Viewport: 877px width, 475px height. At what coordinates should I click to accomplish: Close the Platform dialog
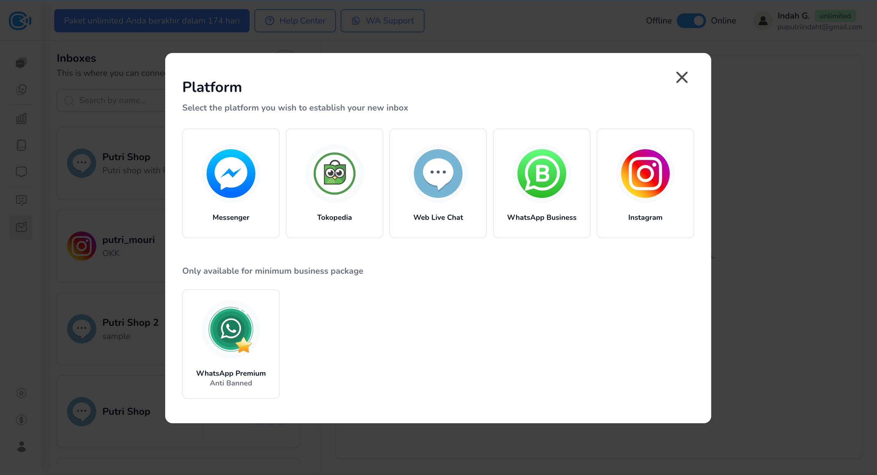(681, 77)
